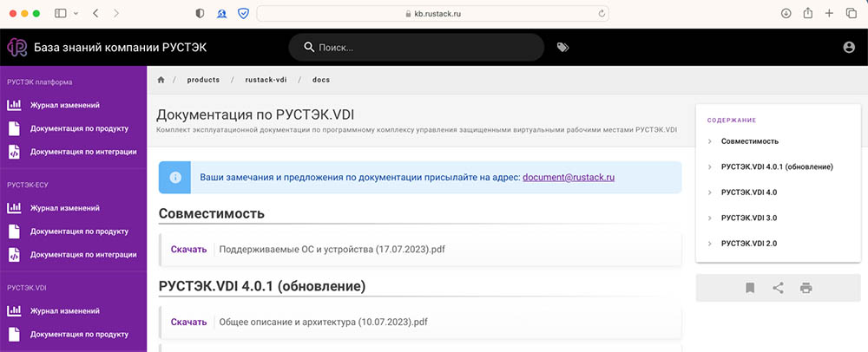Click the search field Поиск
This screenshot has height=352, width=868.
pos(417,48)
